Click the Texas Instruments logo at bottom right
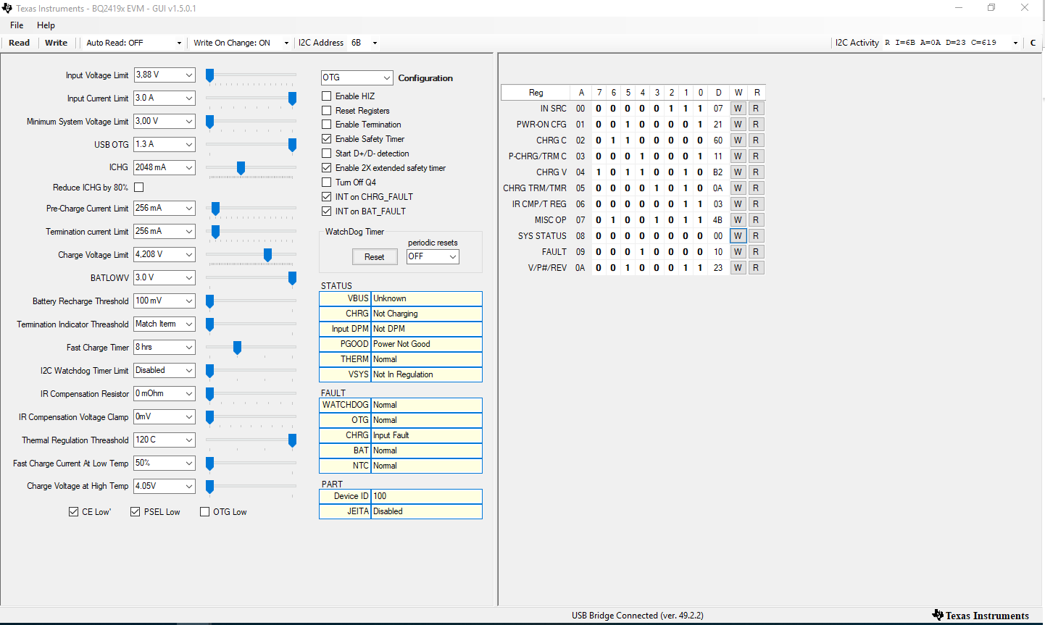The image size is (1045, 625). 981,616
